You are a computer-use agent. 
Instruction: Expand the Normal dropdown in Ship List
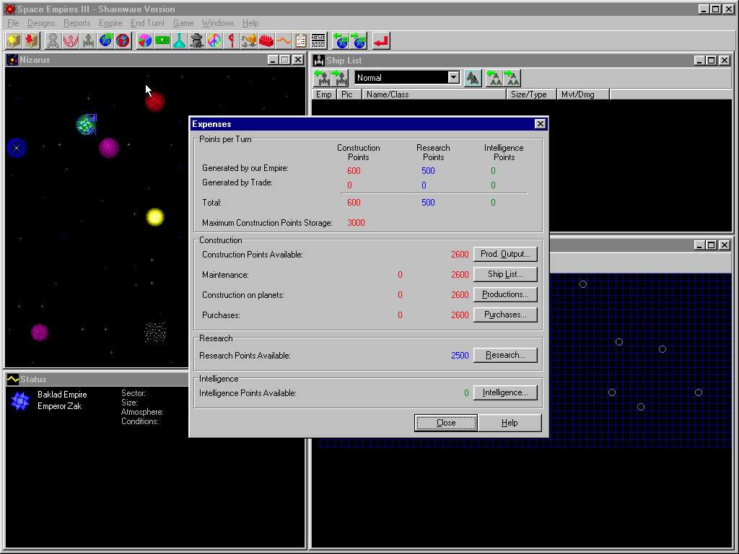click(x=453, y=78)
